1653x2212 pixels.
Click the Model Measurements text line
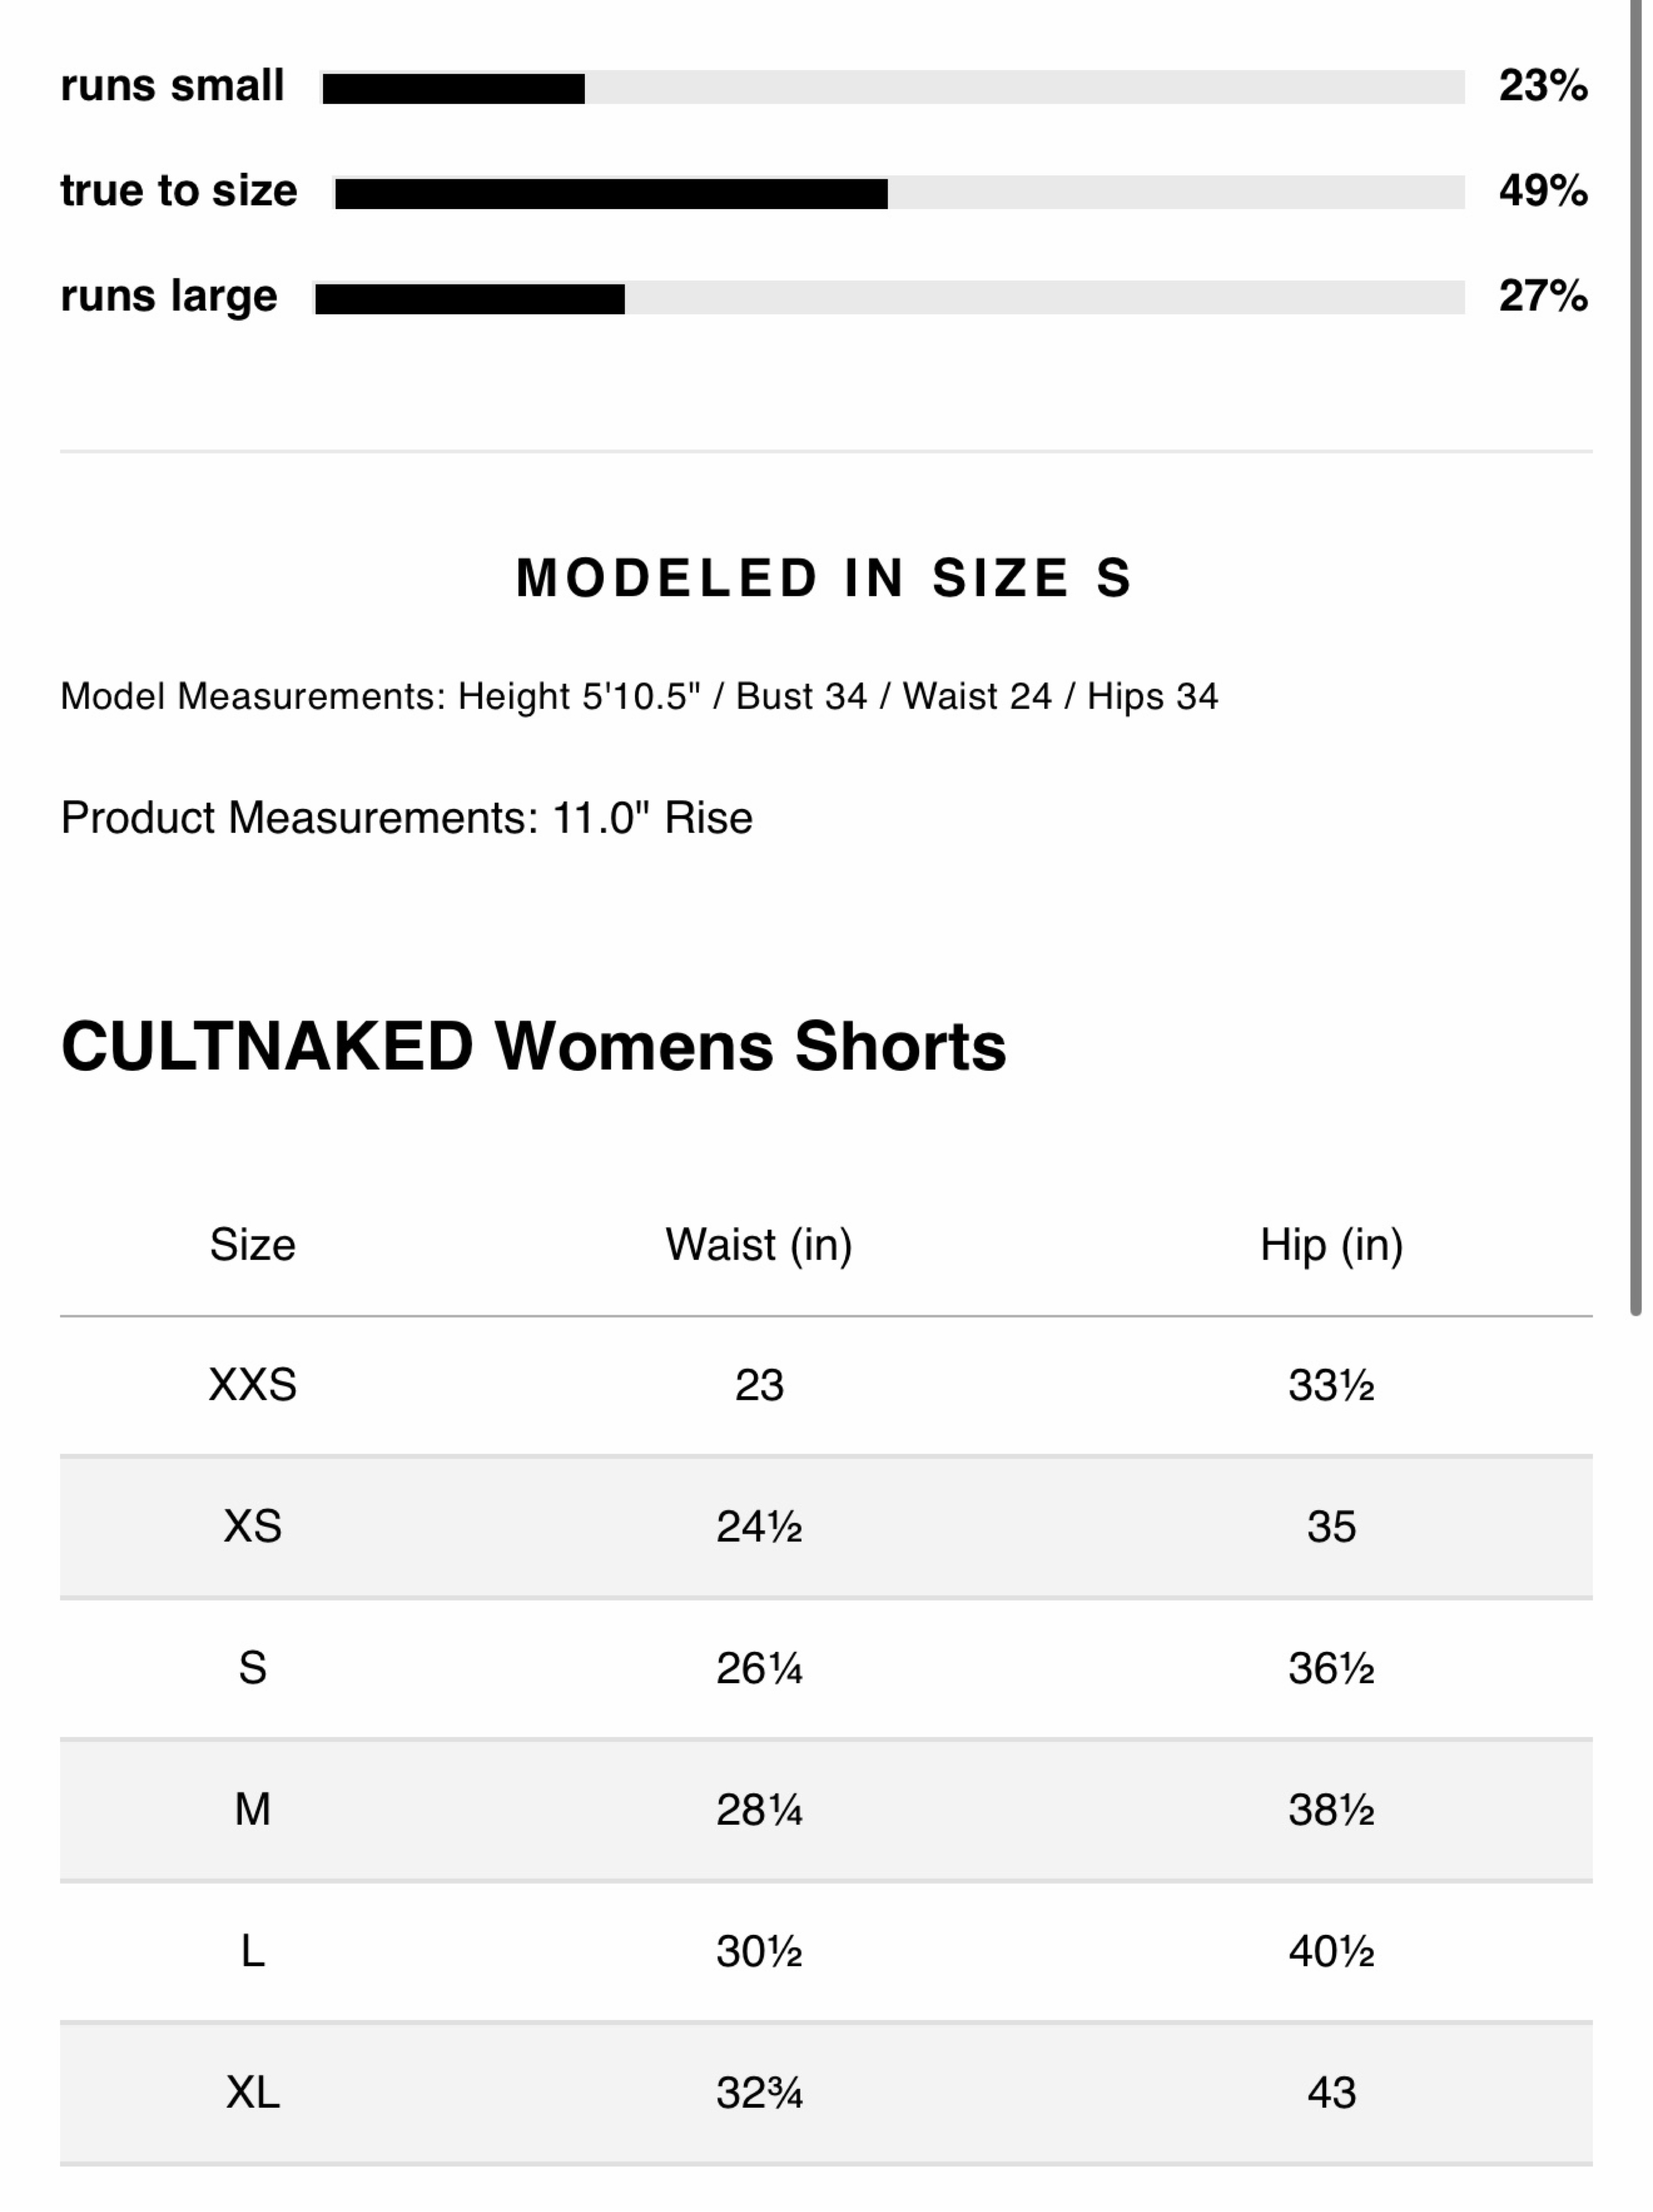639,696
